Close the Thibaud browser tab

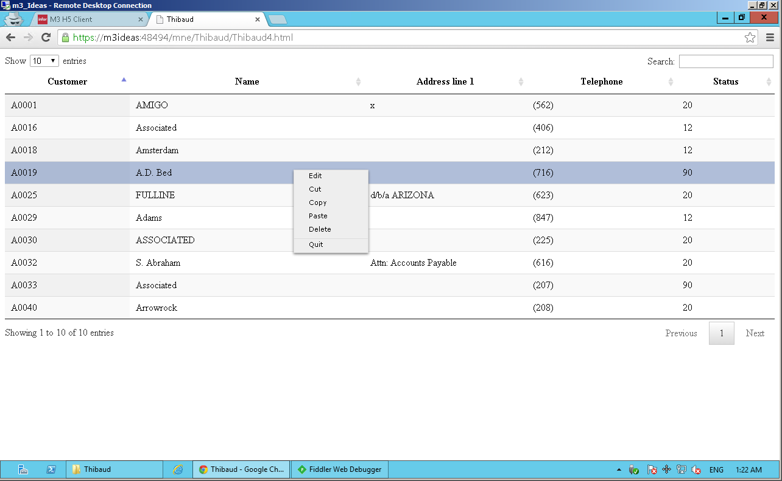click(x=258, y=19)
